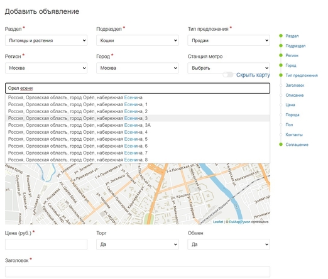
Task: Click green dot next to Раздел step
Action: pyautogui.click(x=281, y=36)
